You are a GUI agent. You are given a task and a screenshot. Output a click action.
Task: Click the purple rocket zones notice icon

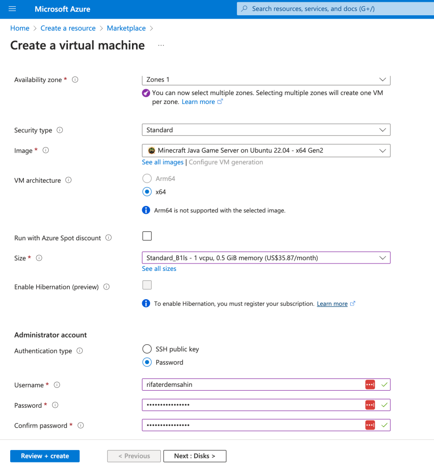coord(146,93)
